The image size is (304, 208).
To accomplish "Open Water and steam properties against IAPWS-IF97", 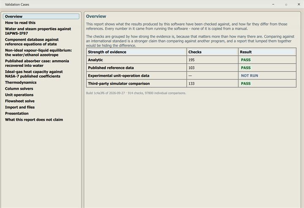I will (x=38, y=31).
